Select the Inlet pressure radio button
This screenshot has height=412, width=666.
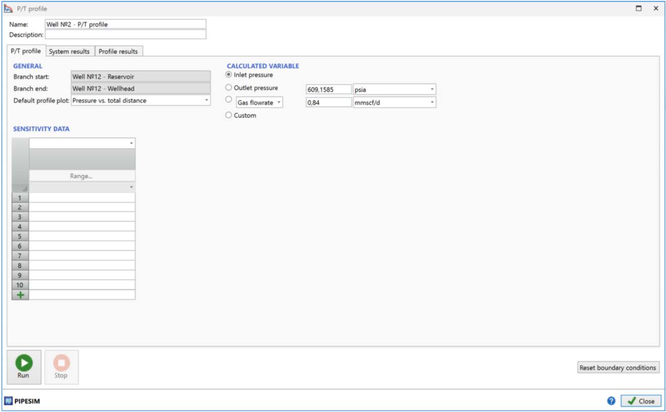point(229,75)
